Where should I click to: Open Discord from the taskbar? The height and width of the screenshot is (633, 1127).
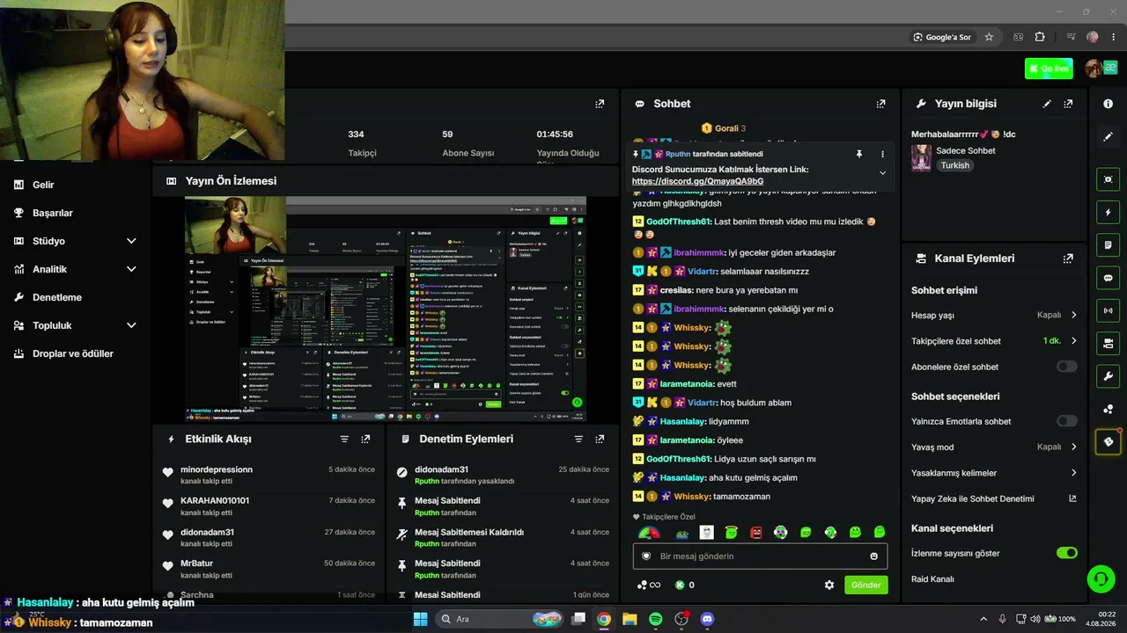tap(707, 619)
